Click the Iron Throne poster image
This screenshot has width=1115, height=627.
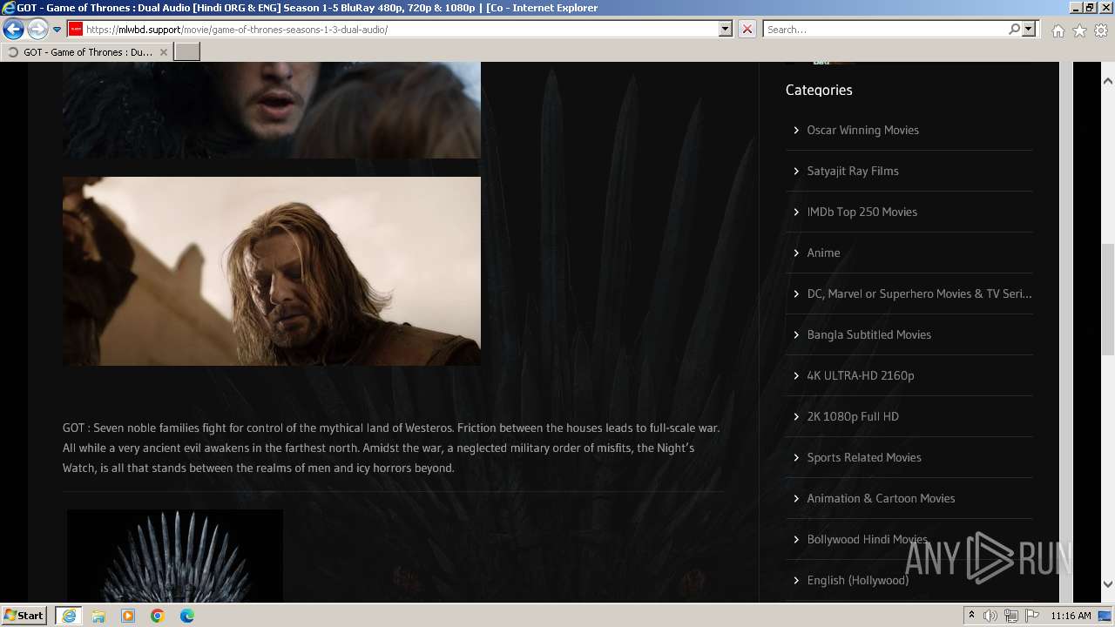(175, 556)
